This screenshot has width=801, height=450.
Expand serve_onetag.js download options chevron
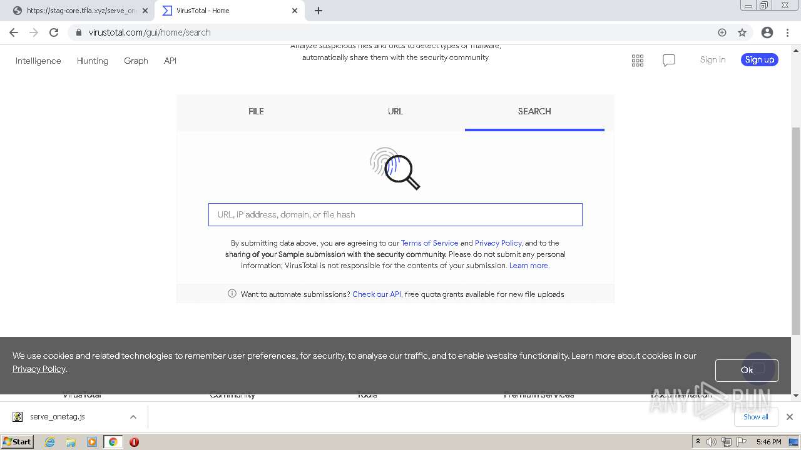tap(133, 417)
